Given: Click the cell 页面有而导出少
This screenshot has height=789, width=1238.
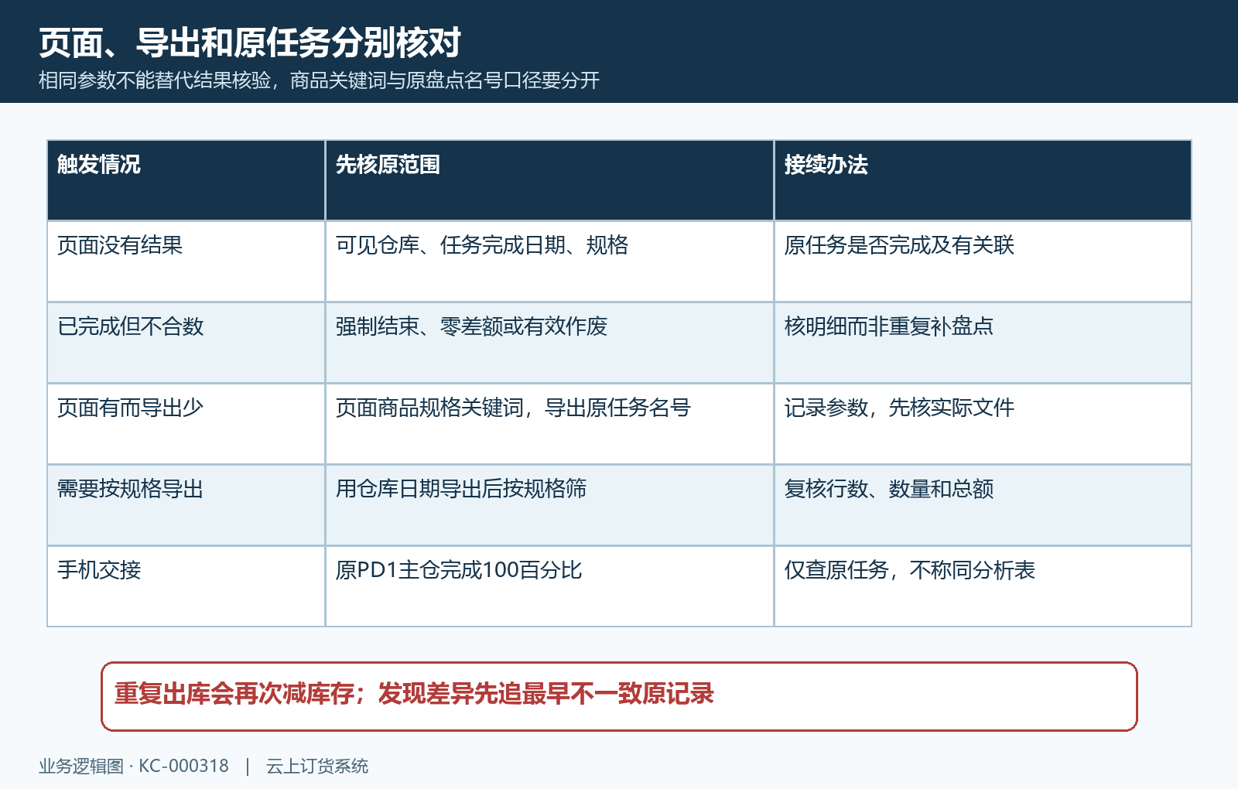Looking at the screenshot, I should pyautogui.click(x=186, y=424).
